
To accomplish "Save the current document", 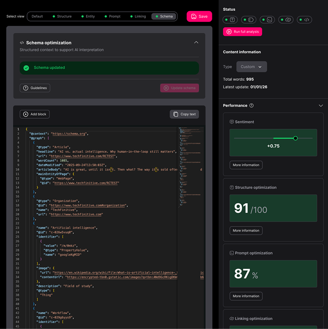I will 199,16.
